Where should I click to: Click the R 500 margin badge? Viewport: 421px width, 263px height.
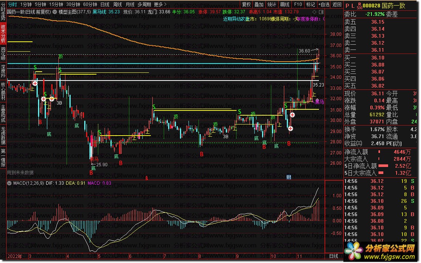[x=359, y=6]
